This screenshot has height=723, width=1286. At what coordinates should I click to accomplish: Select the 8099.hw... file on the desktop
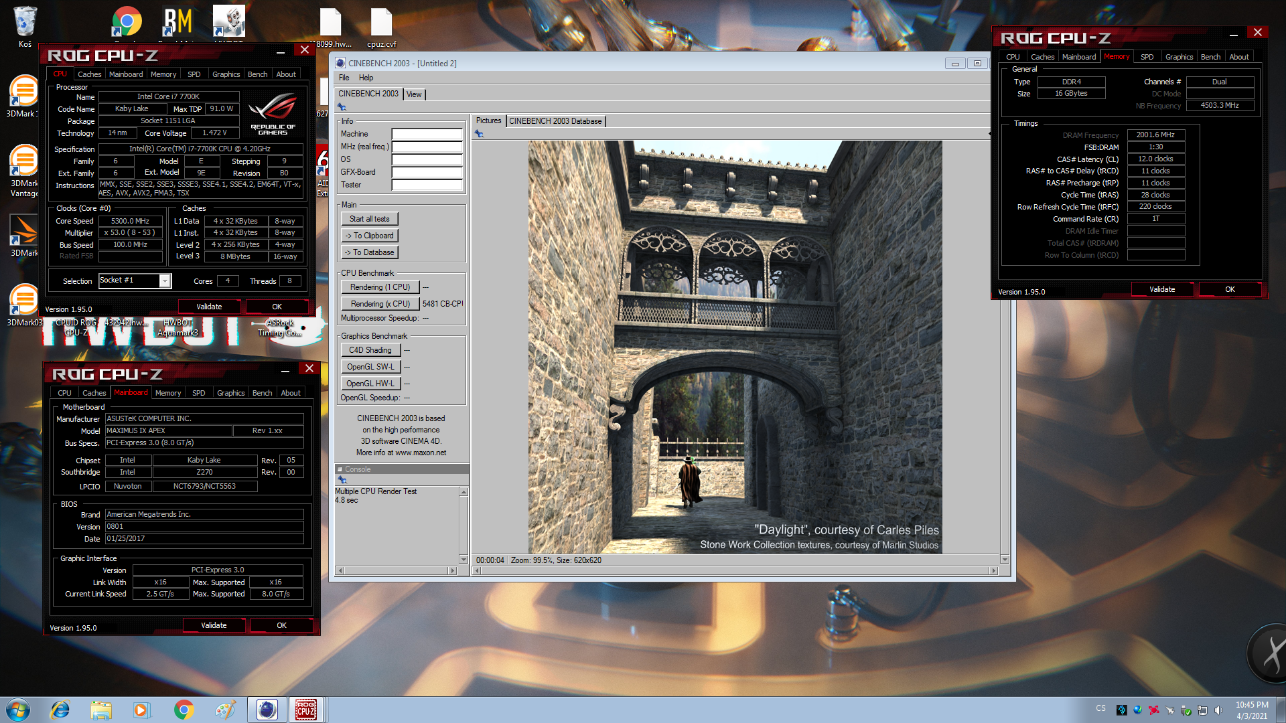click(330, 27)
